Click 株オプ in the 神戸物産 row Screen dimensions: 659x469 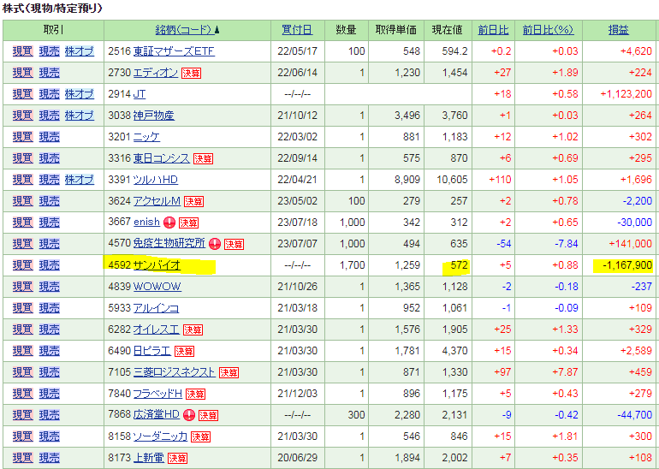tap(80, 116)
